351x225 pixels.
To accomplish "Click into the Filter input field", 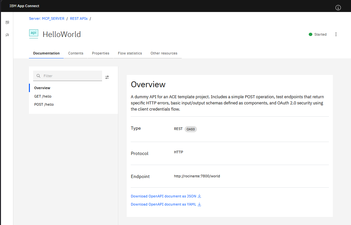I will tap(68, 76).
